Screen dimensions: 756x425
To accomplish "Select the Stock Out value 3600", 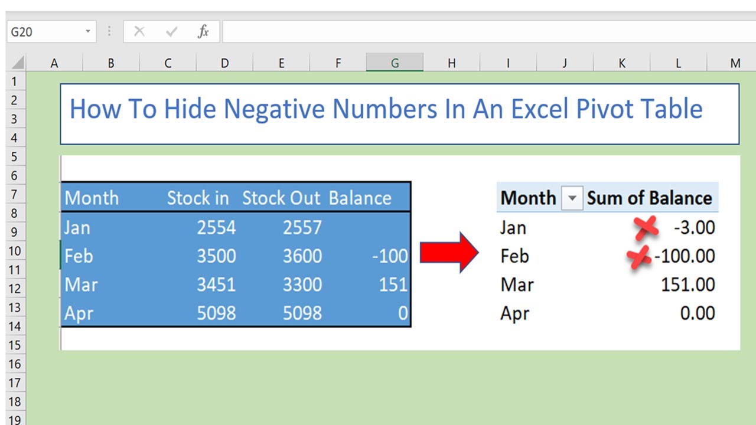I will pyautogui.click(x=302, y=256).
